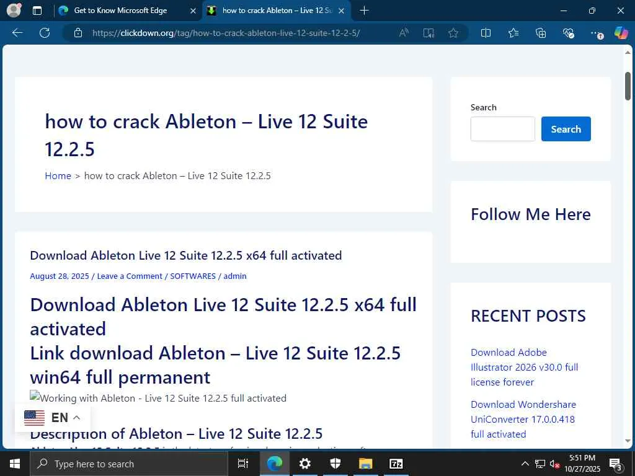Click the page vertical scrollbar thumb
Screen dimensions: 635x476
click(x=628, y=86)
